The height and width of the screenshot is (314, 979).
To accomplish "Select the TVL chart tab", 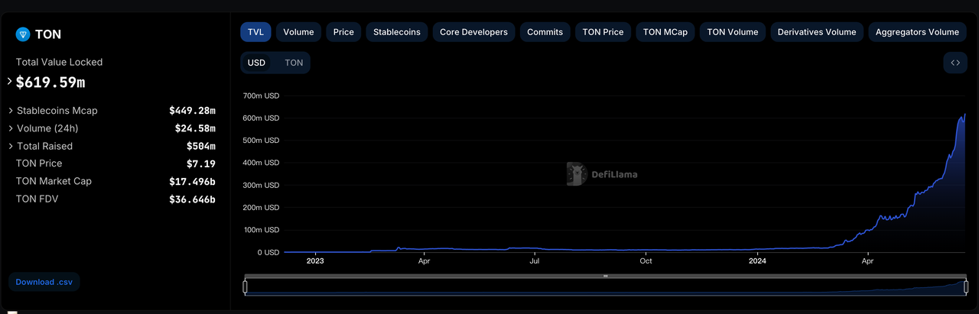I will point(255,32).
